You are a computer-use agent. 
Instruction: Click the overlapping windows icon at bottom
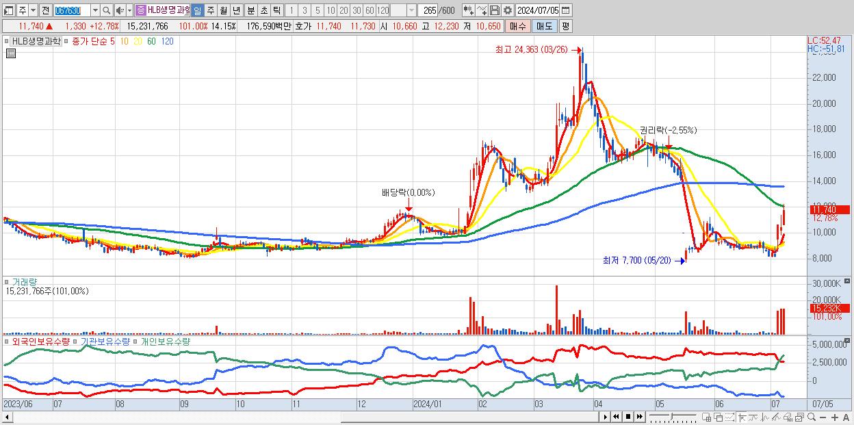[719, 417]
